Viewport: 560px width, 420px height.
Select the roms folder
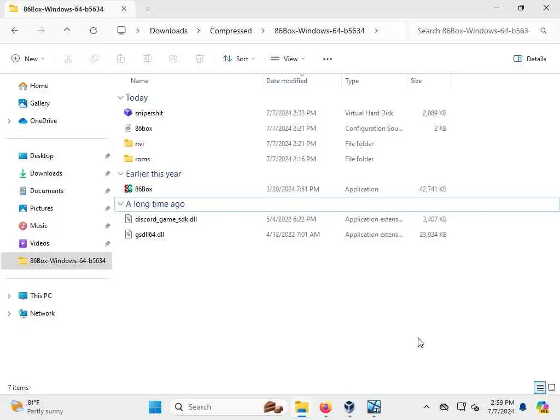tap(143, 159)
